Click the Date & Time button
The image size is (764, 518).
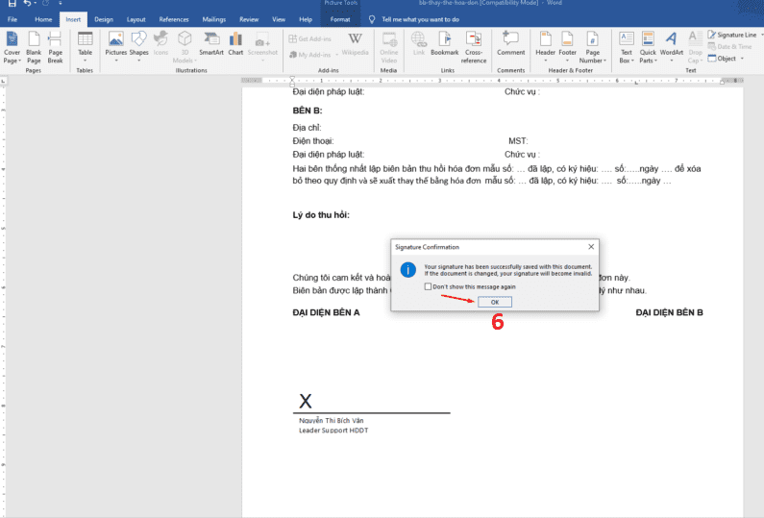pyautogui.click(x=730, y=47)
